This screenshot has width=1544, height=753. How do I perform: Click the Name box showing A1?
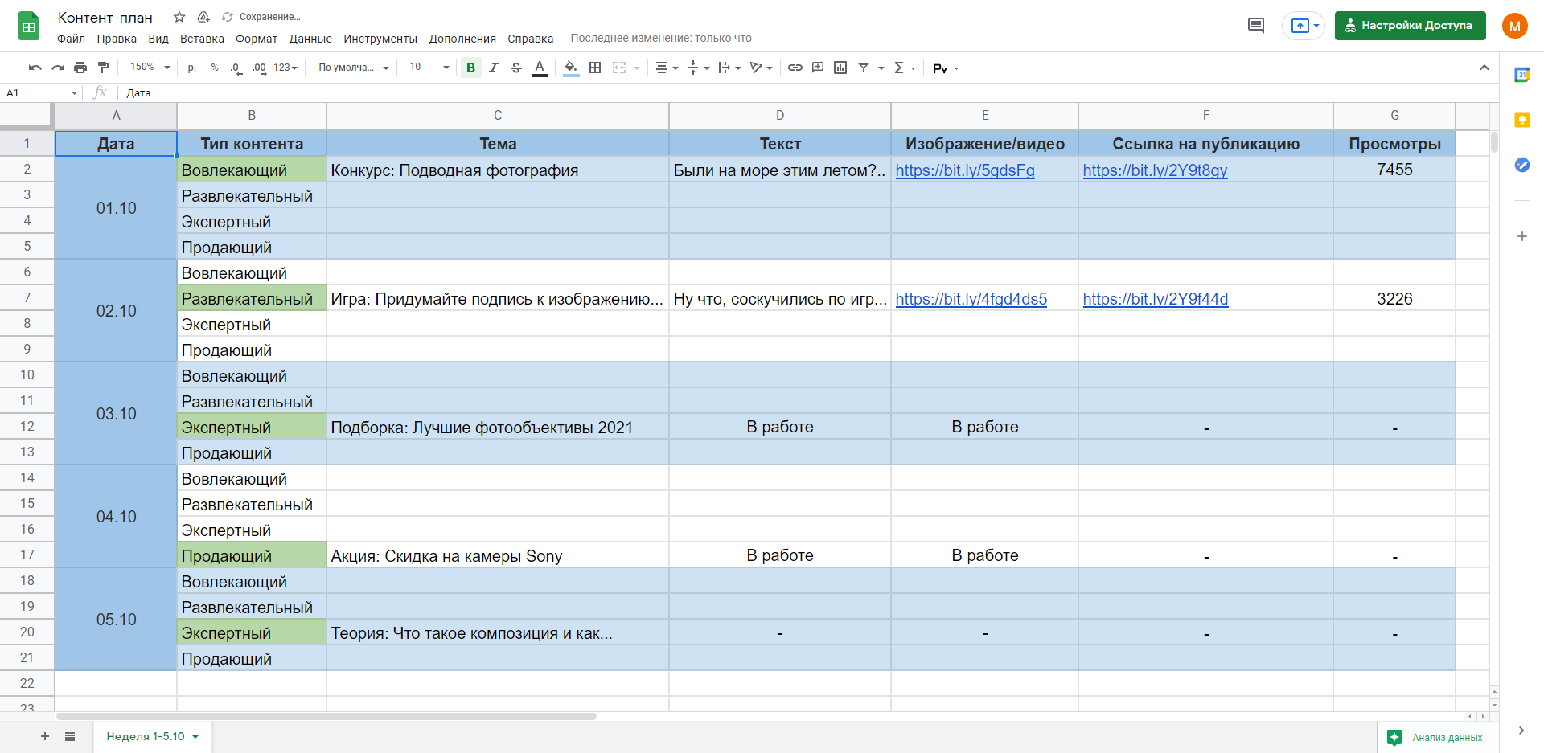click(41, 93)
